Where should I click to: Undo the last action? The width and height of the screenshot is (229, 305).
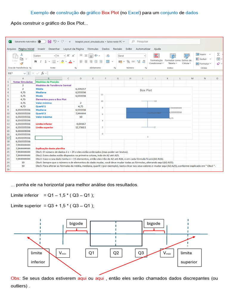tap(55, 41)
